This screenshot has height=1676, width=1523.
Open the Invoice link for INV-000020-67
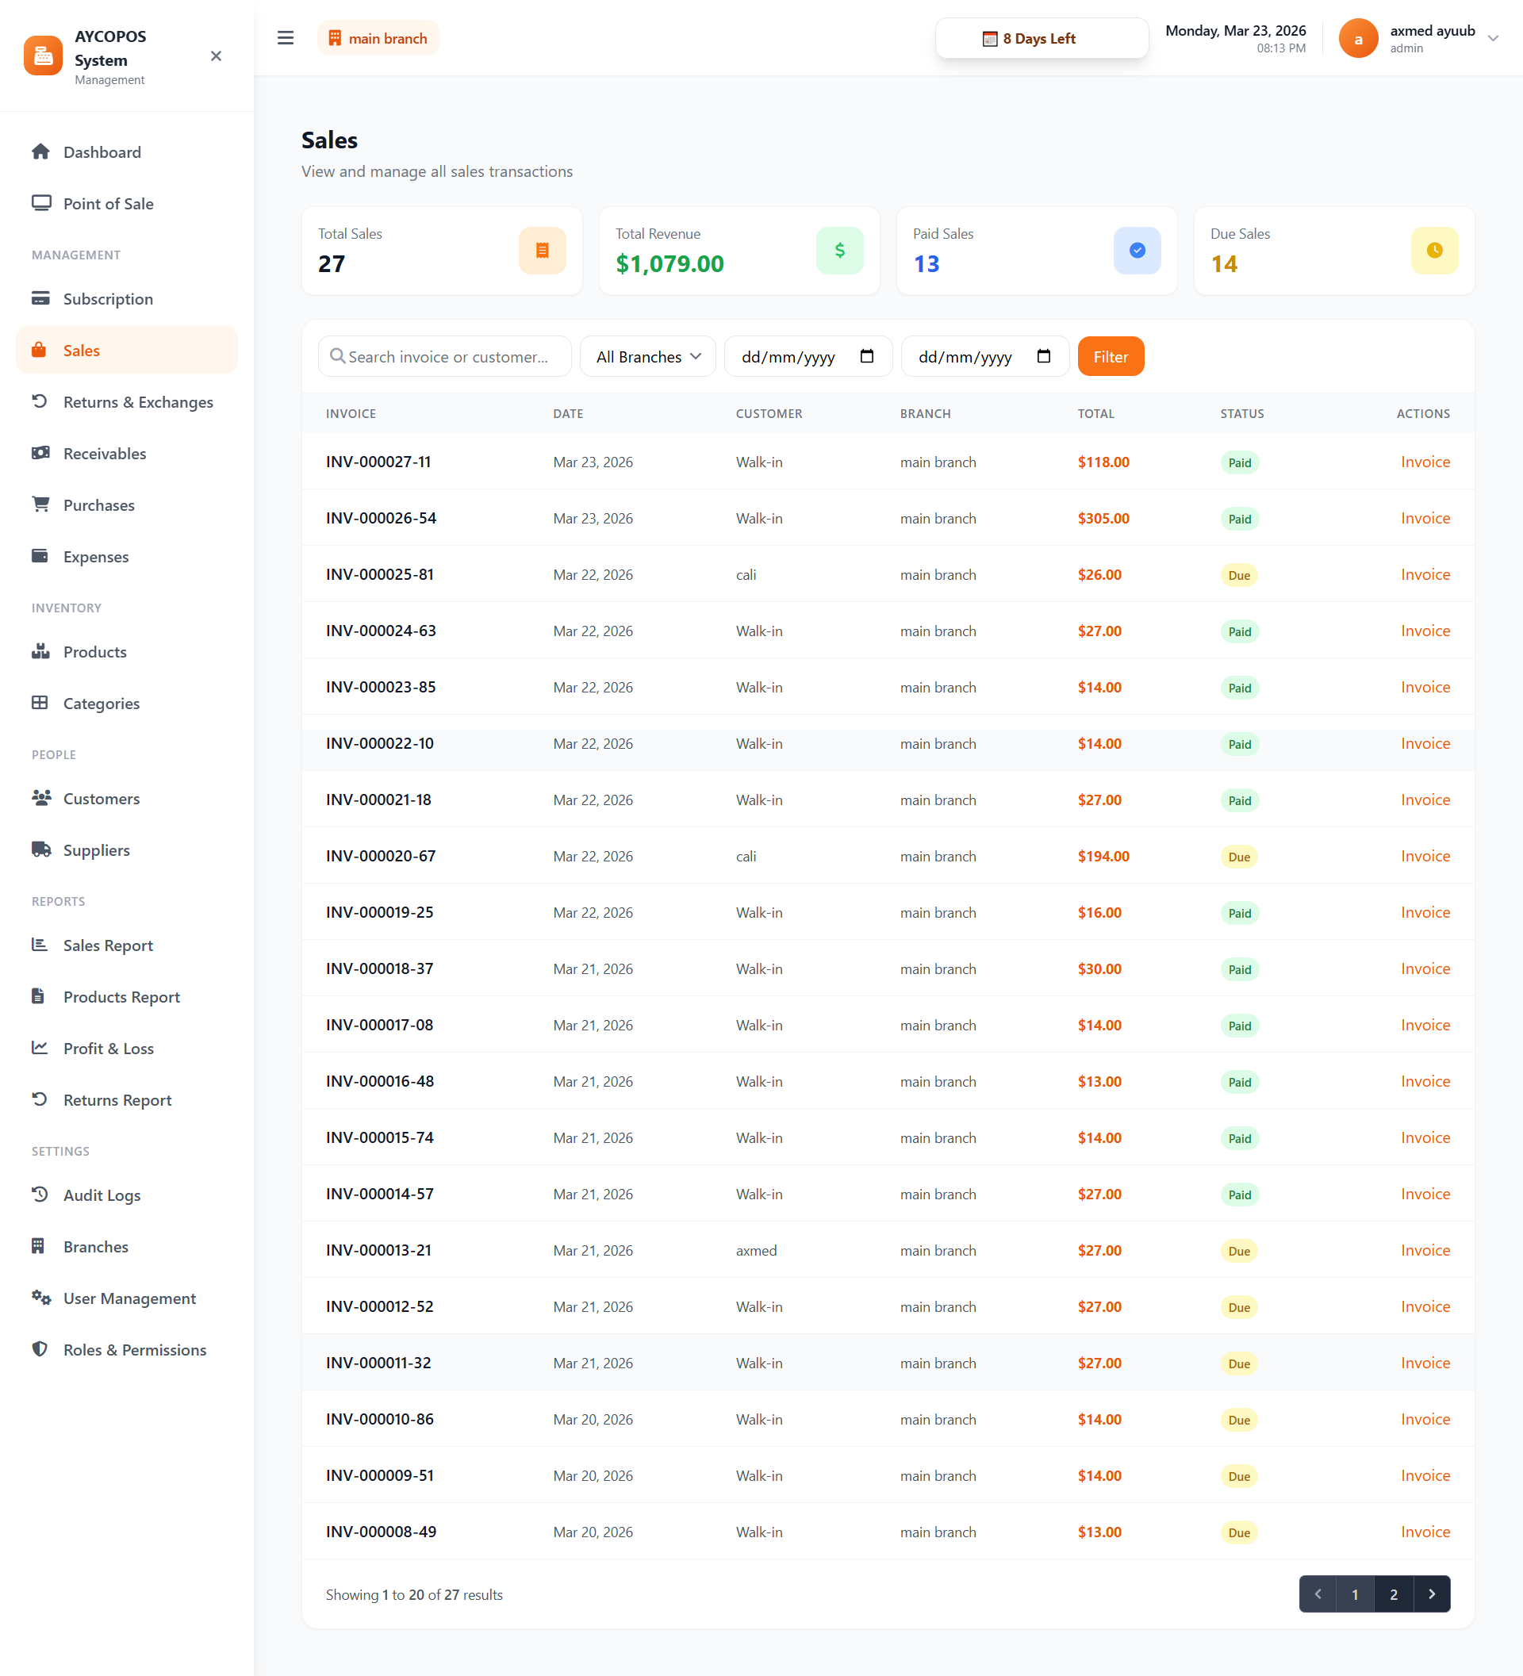(1425, 857)
